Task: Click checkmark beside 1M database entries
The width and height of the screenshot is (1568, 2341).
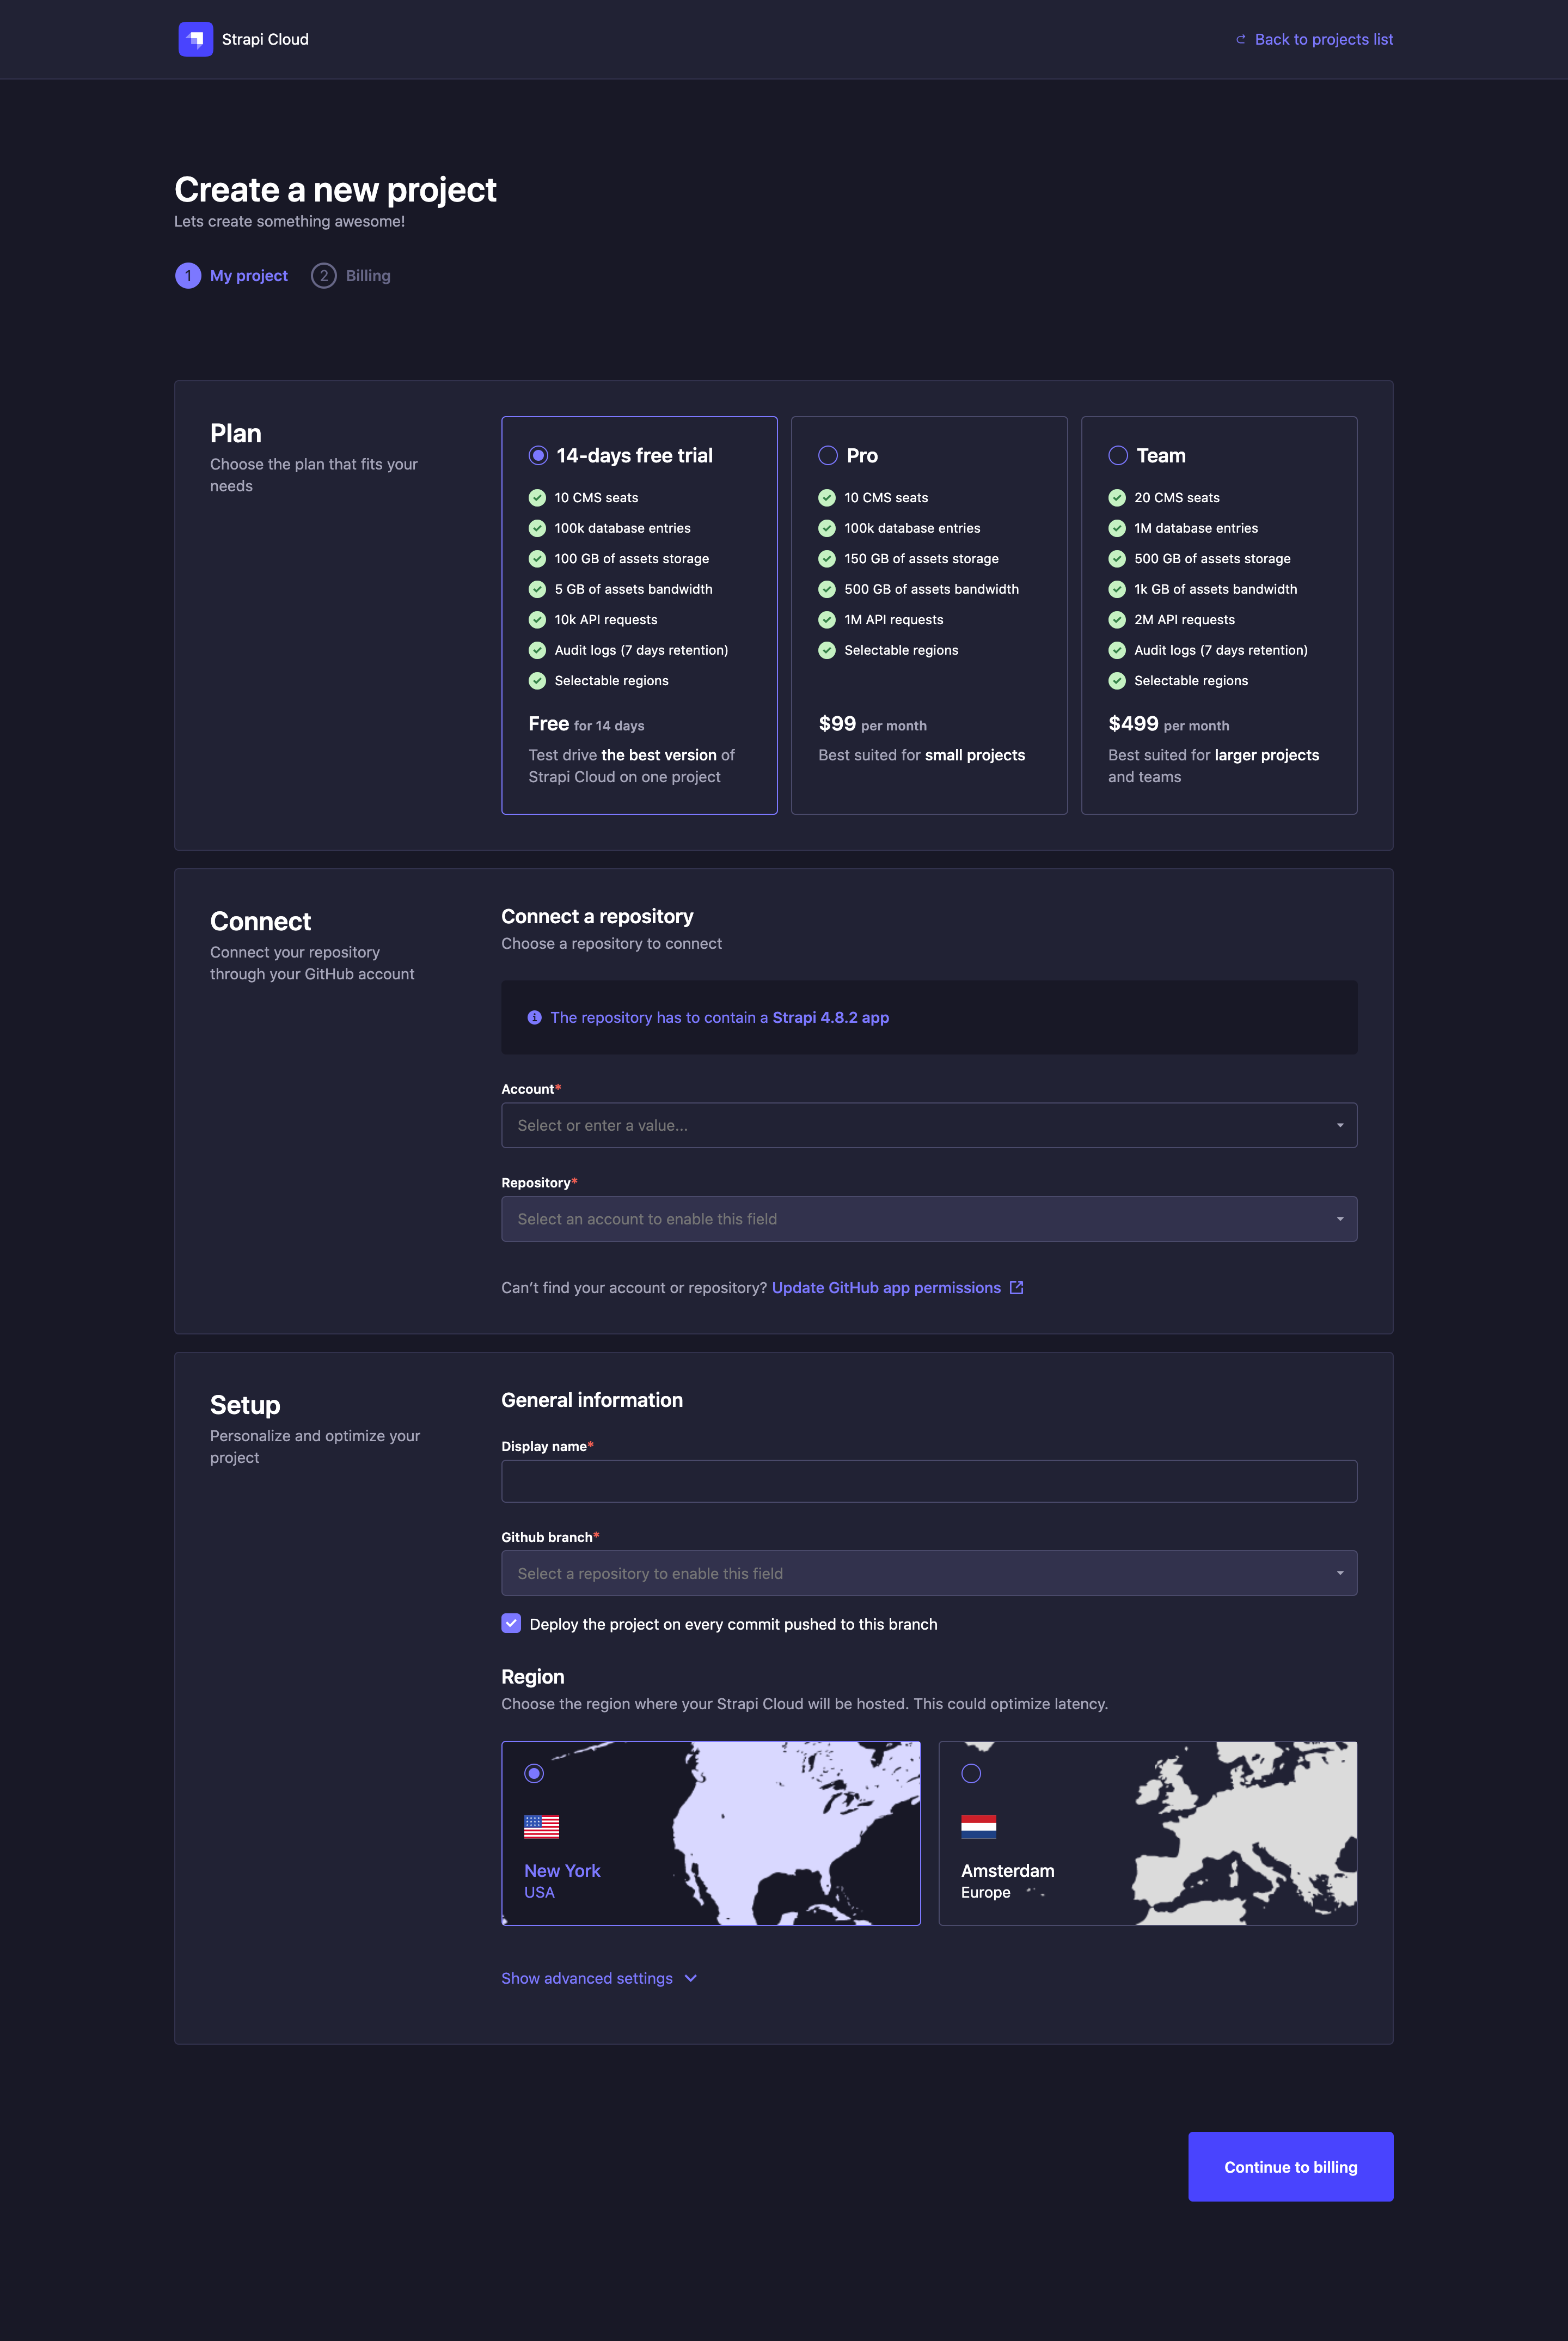Action: (x=1117, y=528)
